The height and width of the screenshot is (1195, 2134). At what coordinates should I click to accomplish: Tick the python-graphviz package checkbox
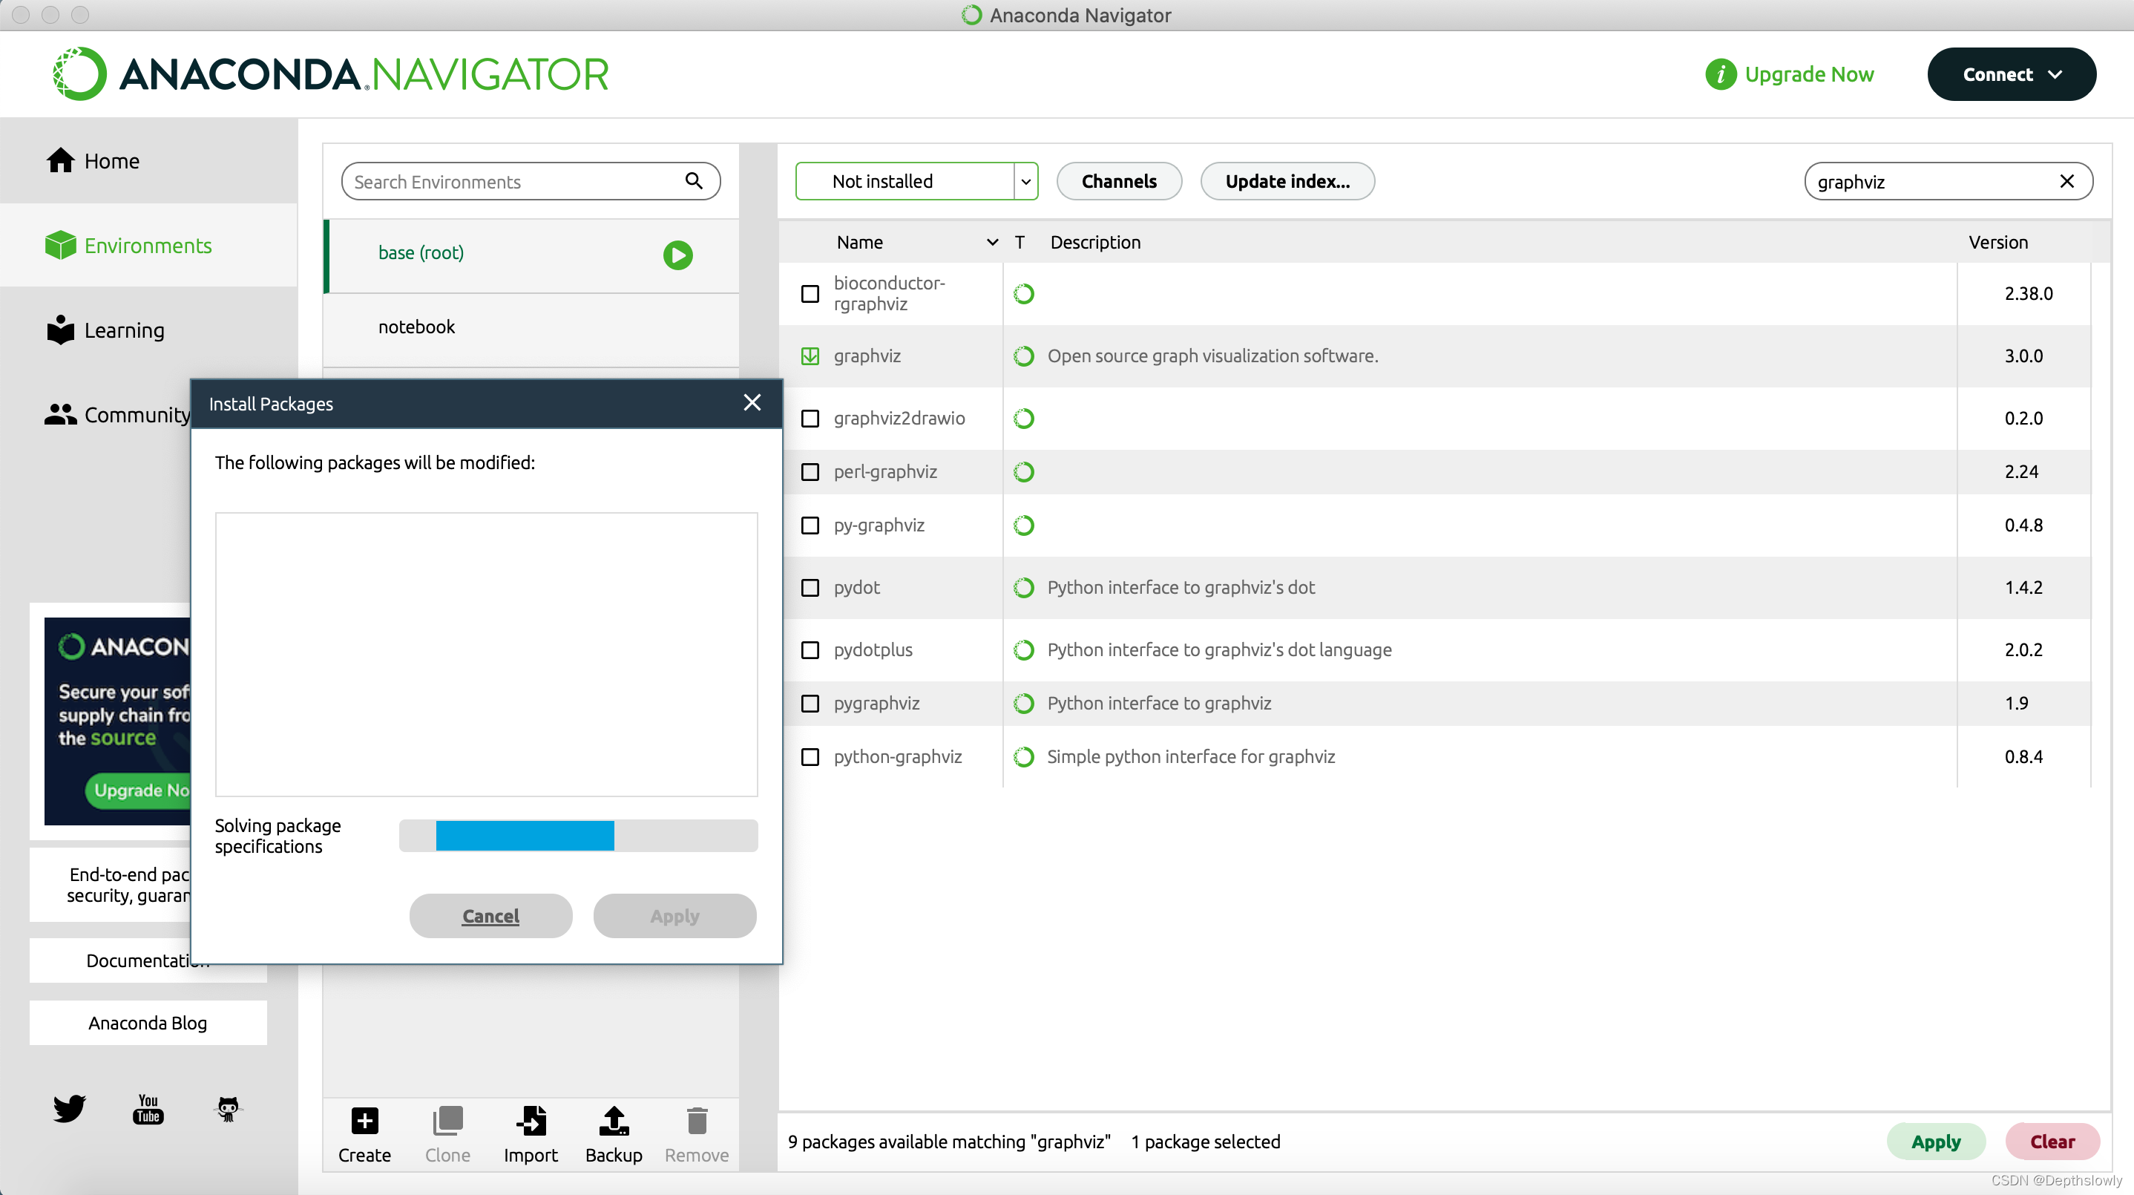pyautogui.click(x=810, y=756)
